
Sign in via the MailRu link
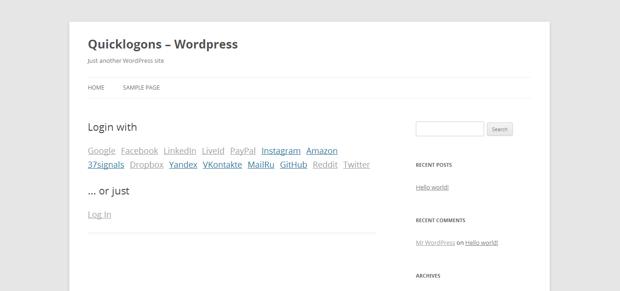pyautogui.click(x=261, y=165)
